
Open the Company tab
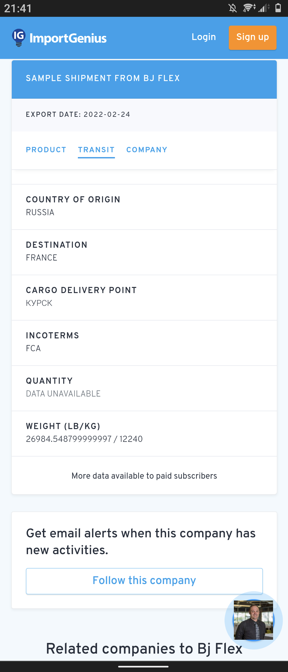click(147, 150)
